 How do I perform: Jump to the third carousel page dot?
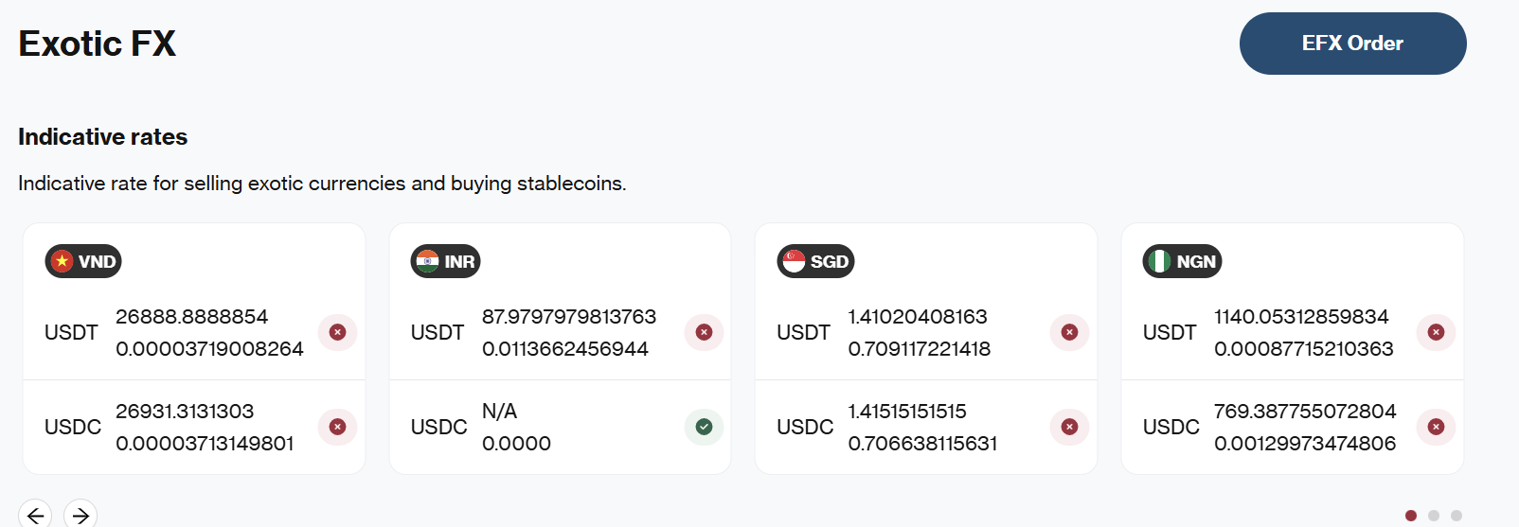1456,516
